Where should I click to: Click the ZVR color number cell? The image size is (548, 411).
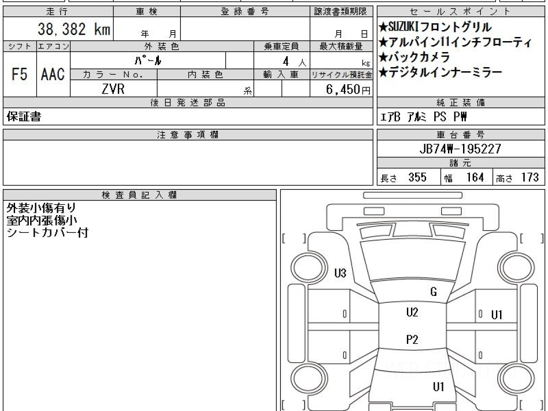113,89
